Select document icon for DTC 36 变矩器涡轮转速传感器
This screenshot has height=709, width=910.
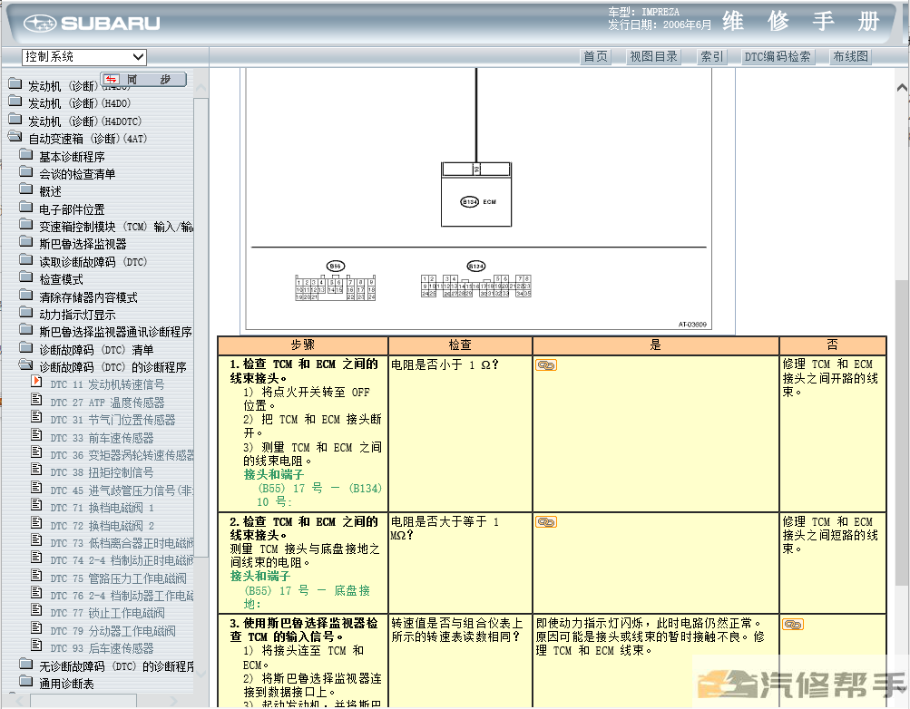[36, 452]
